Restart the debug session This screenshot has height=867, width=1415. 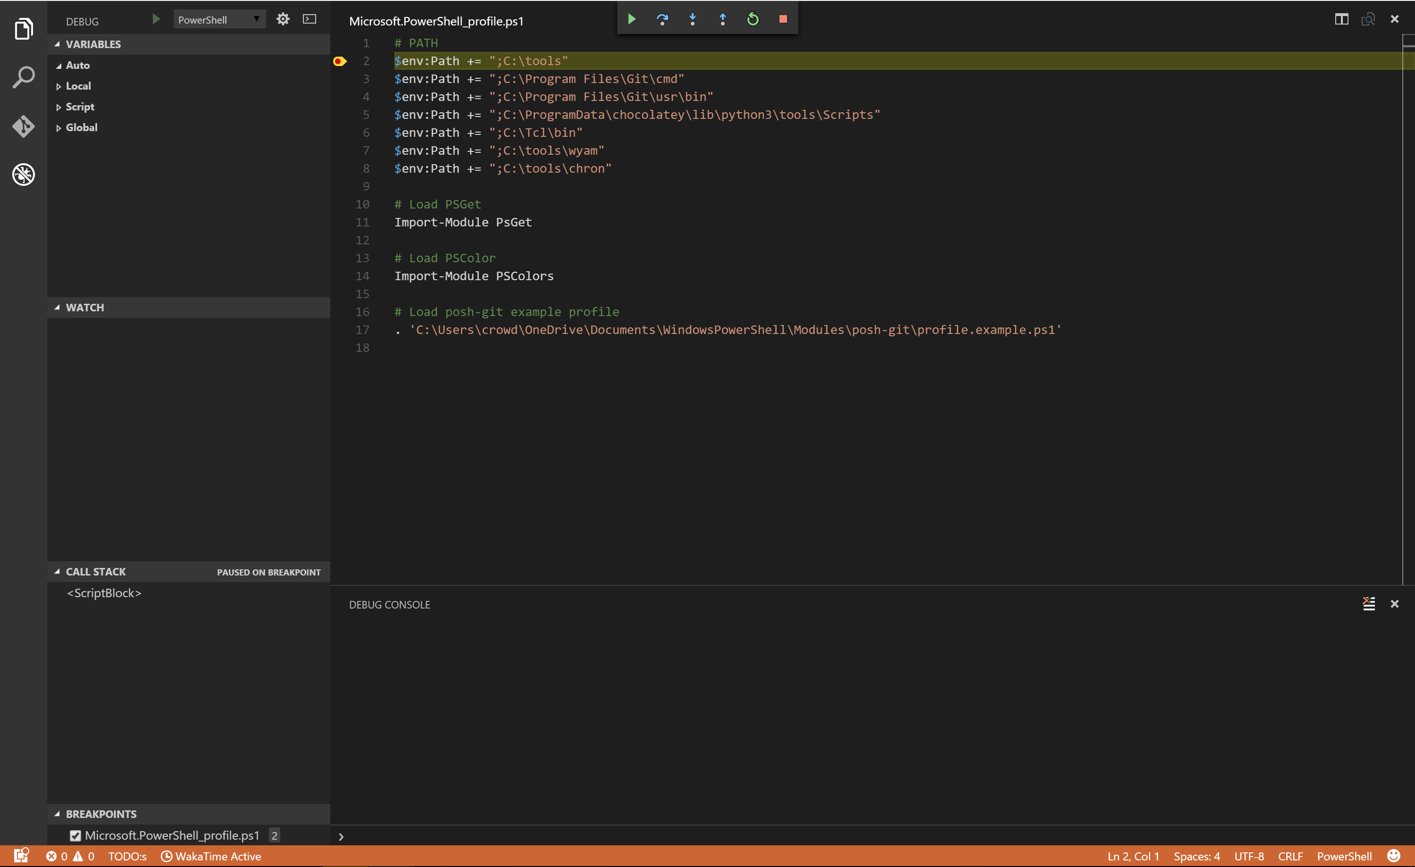click(753, 19)
